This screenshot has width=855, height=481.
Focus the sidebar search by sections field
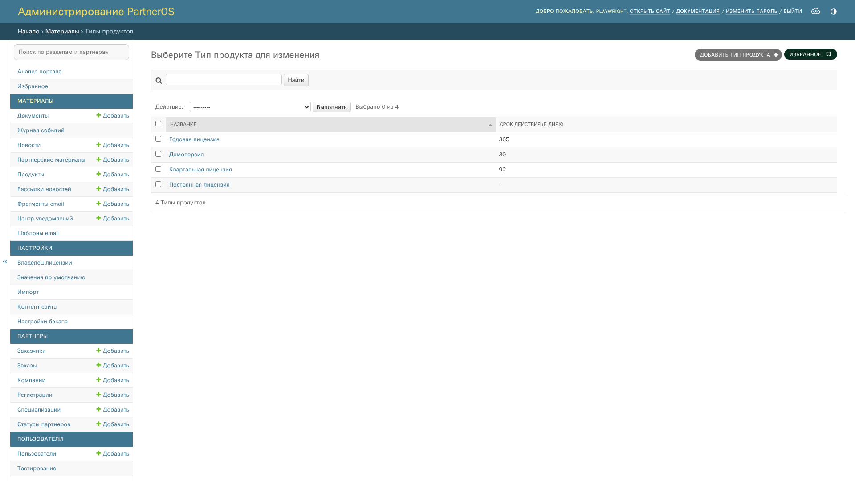tap(71, 52)
